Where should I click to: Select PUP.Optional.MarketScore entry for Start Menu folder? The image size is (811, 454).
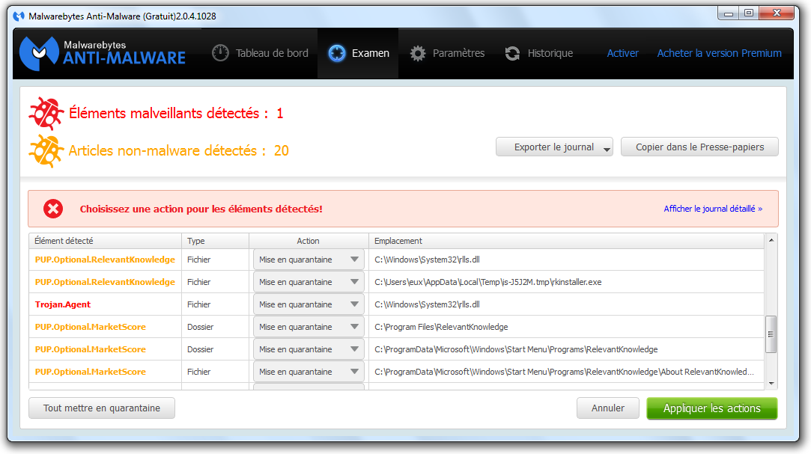tap(91, 349)
